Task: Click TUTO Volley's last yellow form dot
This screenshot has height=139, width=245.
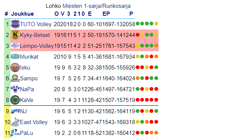Action: coord(156,24)
